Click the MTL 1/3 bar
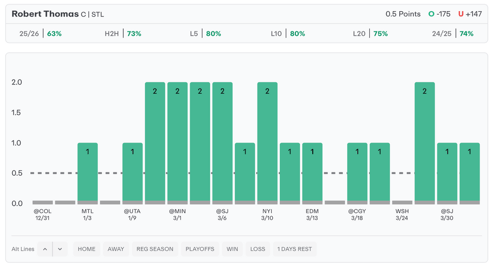Image resolution: width=495 pixels, height=268 pixels. pyautogui.click(x=87, y=173)
